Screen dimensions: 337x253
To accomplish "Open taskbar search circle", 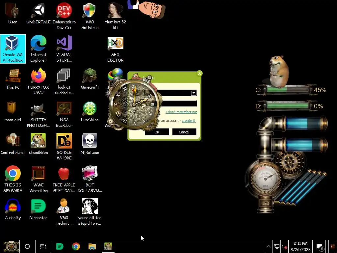I will point(27,246).
